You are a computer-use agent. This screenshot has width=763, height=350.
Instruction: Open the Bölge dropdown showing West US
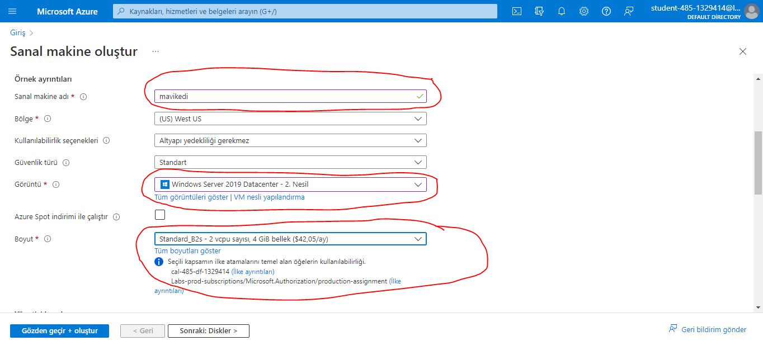click(290, 119)
